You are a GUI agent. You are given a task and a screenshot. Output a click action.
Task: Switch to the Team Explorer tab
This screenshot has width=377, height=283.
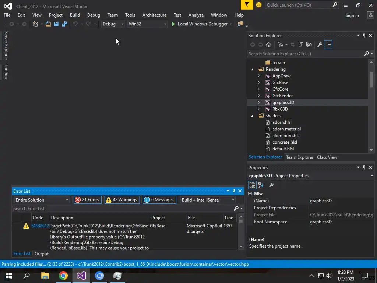click(300, 157)
